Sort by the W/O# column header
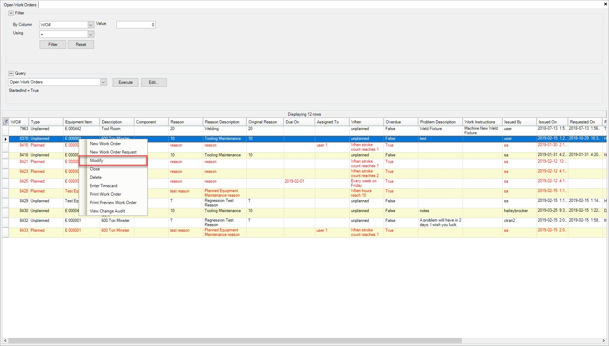Screen dimensions: 609x346 [19, 122]
